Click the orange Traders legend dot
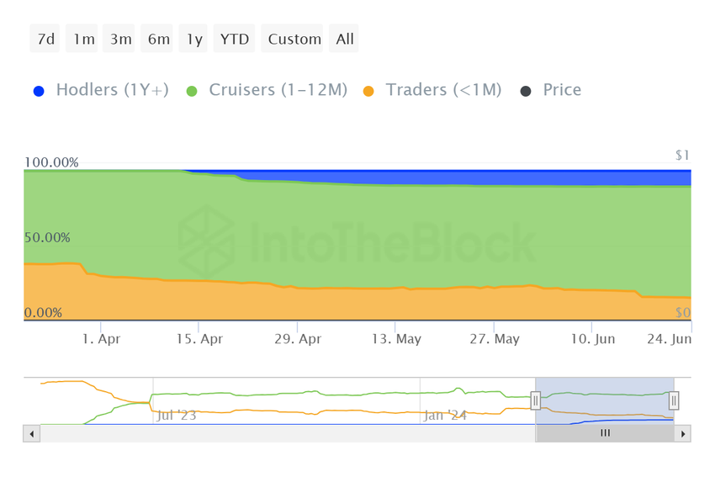The width and height of the screenshot is (715, 477). (x=368, y=91)
